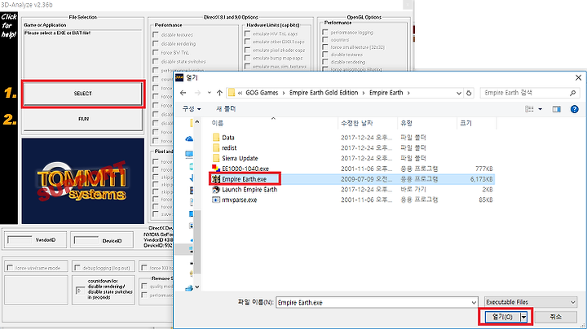Click the Network icon in navigation pane

pos(189,288)
